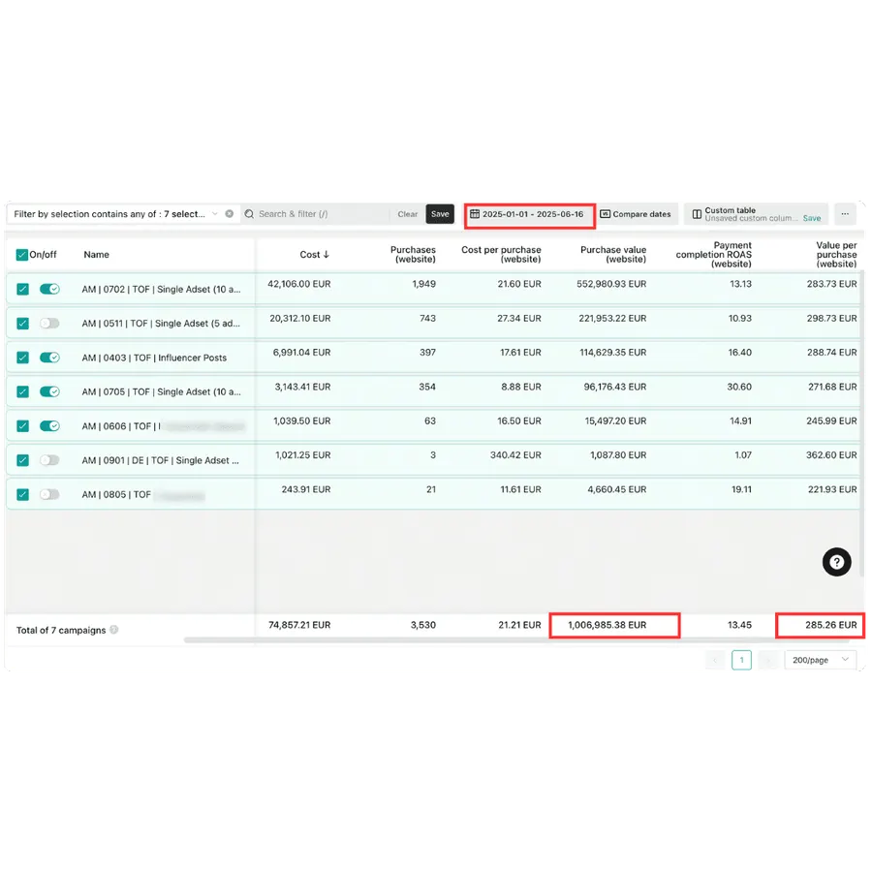Turn off the AM | 0403 Influencer Posts switch
Viewport: 872px width, 872px height.
(49, 357)
